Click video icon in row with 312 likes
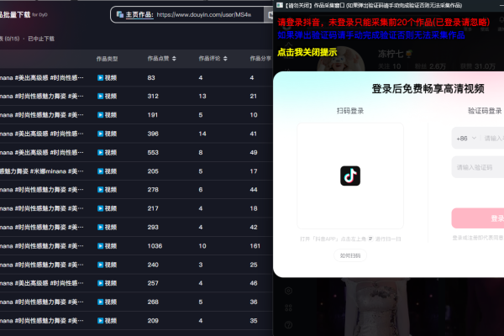Image resolution: width=504 pixels, height=336 pixels. pyautogui.click(x=100, y=96)
